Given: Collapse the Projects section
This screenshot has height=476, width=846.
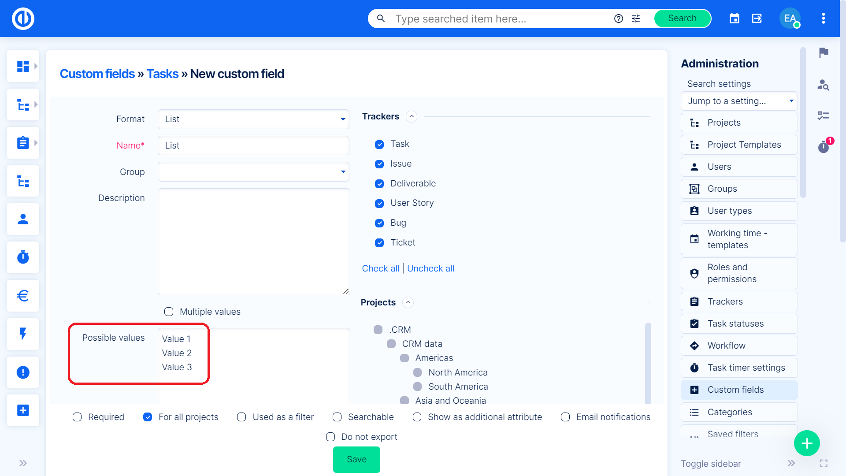Looking at the screenshot, I should [x=408, y=302].
